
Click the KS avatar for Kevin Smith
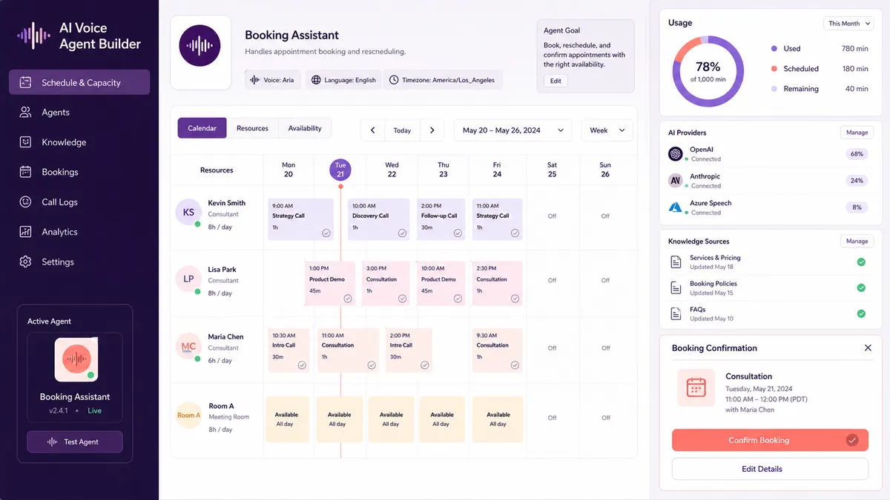pos(188,213)
